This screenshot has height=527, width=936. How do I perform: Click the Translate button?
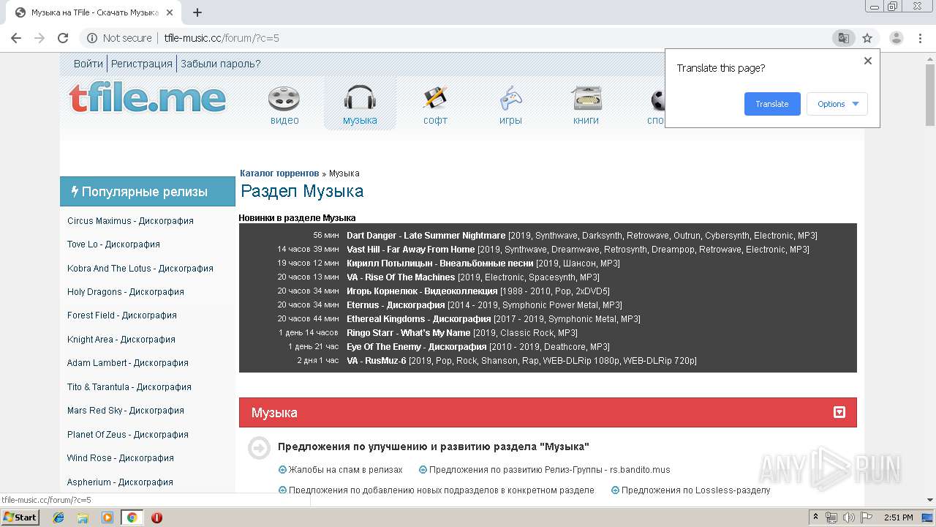[x=772, y=104]
